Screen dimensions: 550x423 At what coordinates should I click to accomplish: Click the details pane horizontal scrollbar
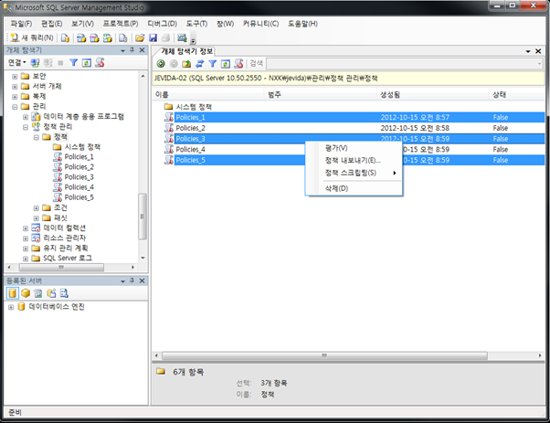point(324,355)
